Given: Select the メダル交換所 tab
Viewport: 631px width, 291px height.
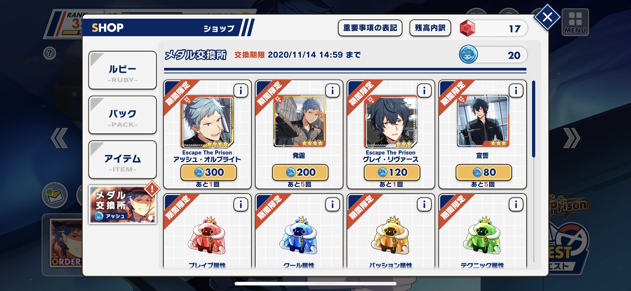Looking at the screenshot, I should pyautogui.click(x=123, y=205).
